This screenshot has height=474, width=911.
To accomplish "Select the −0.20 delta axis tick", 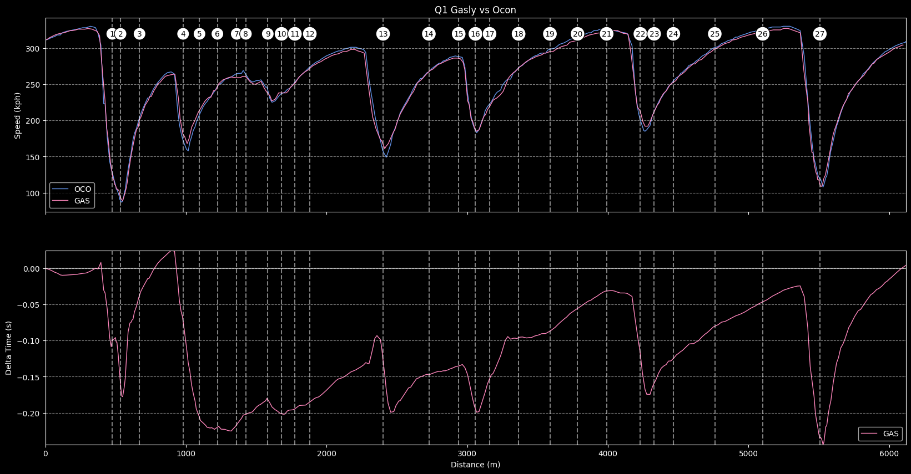I will (x=30, y=414).
